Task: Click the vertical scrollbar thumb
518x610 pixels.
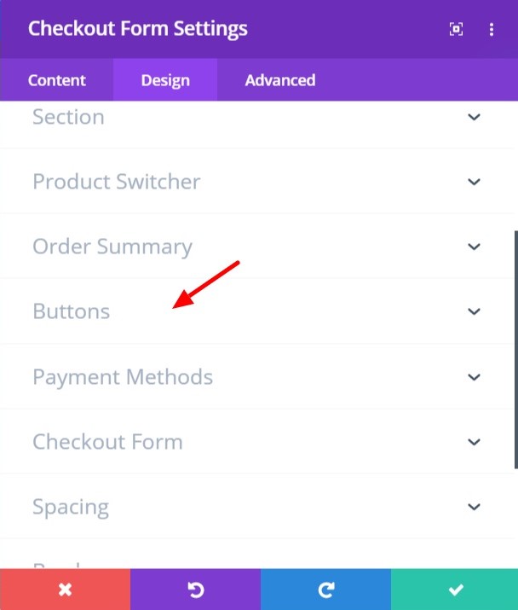Action: click(516, 350)
